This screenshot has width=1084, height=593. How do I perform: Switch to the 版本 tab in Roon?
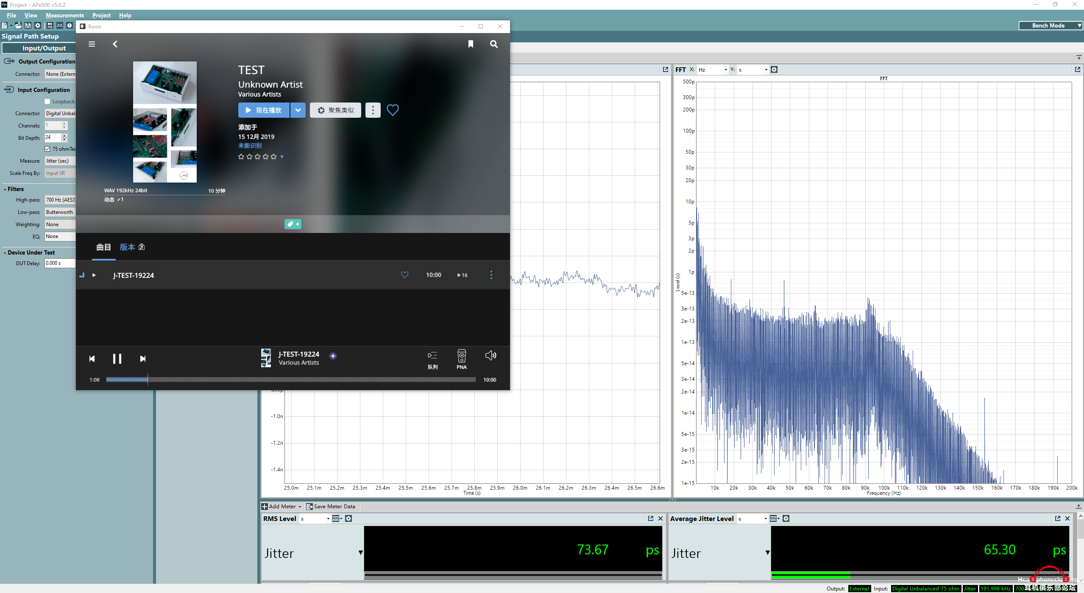132,247
